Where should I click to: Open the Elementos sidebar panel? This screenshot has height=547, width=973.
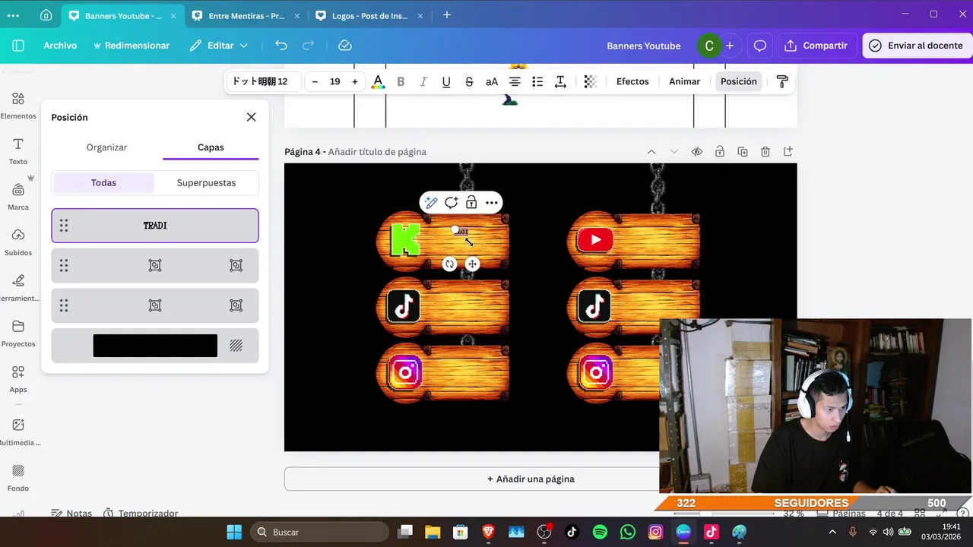tap(18, 106)
